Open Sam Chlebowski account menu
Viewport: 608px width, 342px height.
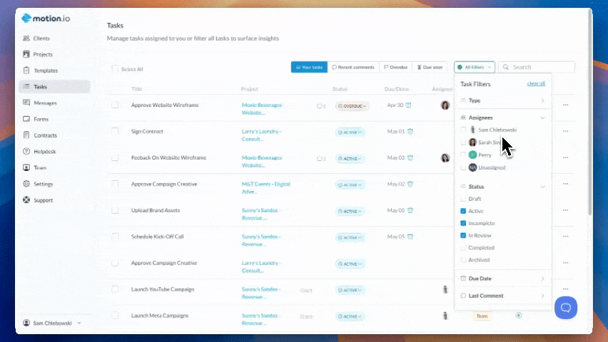click(52, 323)
